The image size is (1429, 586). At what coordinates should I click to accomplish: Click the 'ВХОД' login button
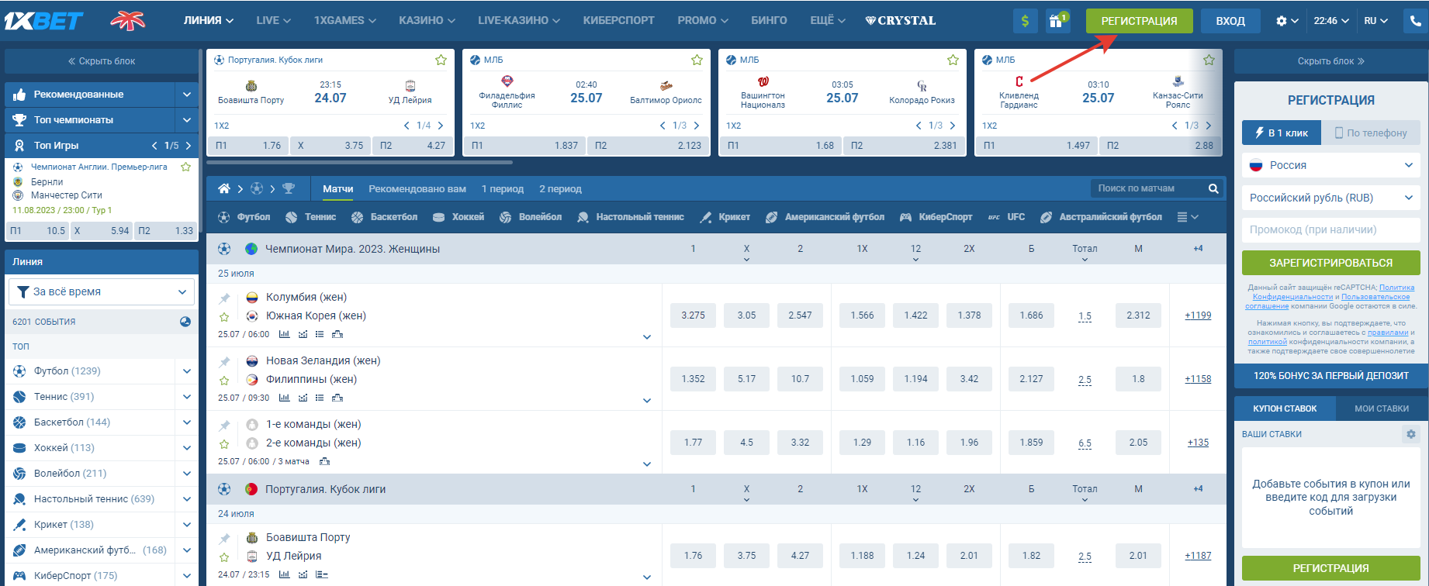[1230, 21]
